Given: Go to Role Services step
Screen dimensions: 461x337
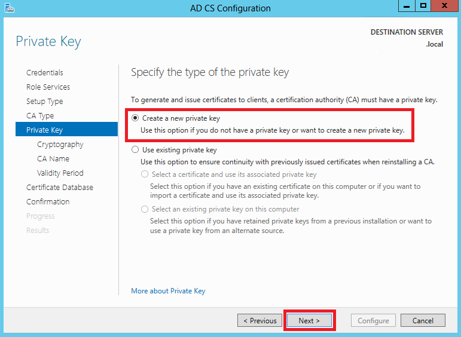Looking at the screenshot, I should click(x=48, y=87).
